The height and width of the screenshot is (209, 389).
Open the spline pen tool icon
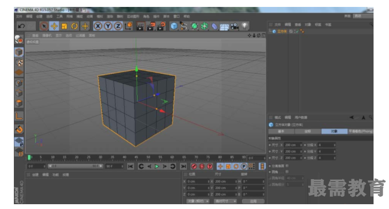[184, 26]
